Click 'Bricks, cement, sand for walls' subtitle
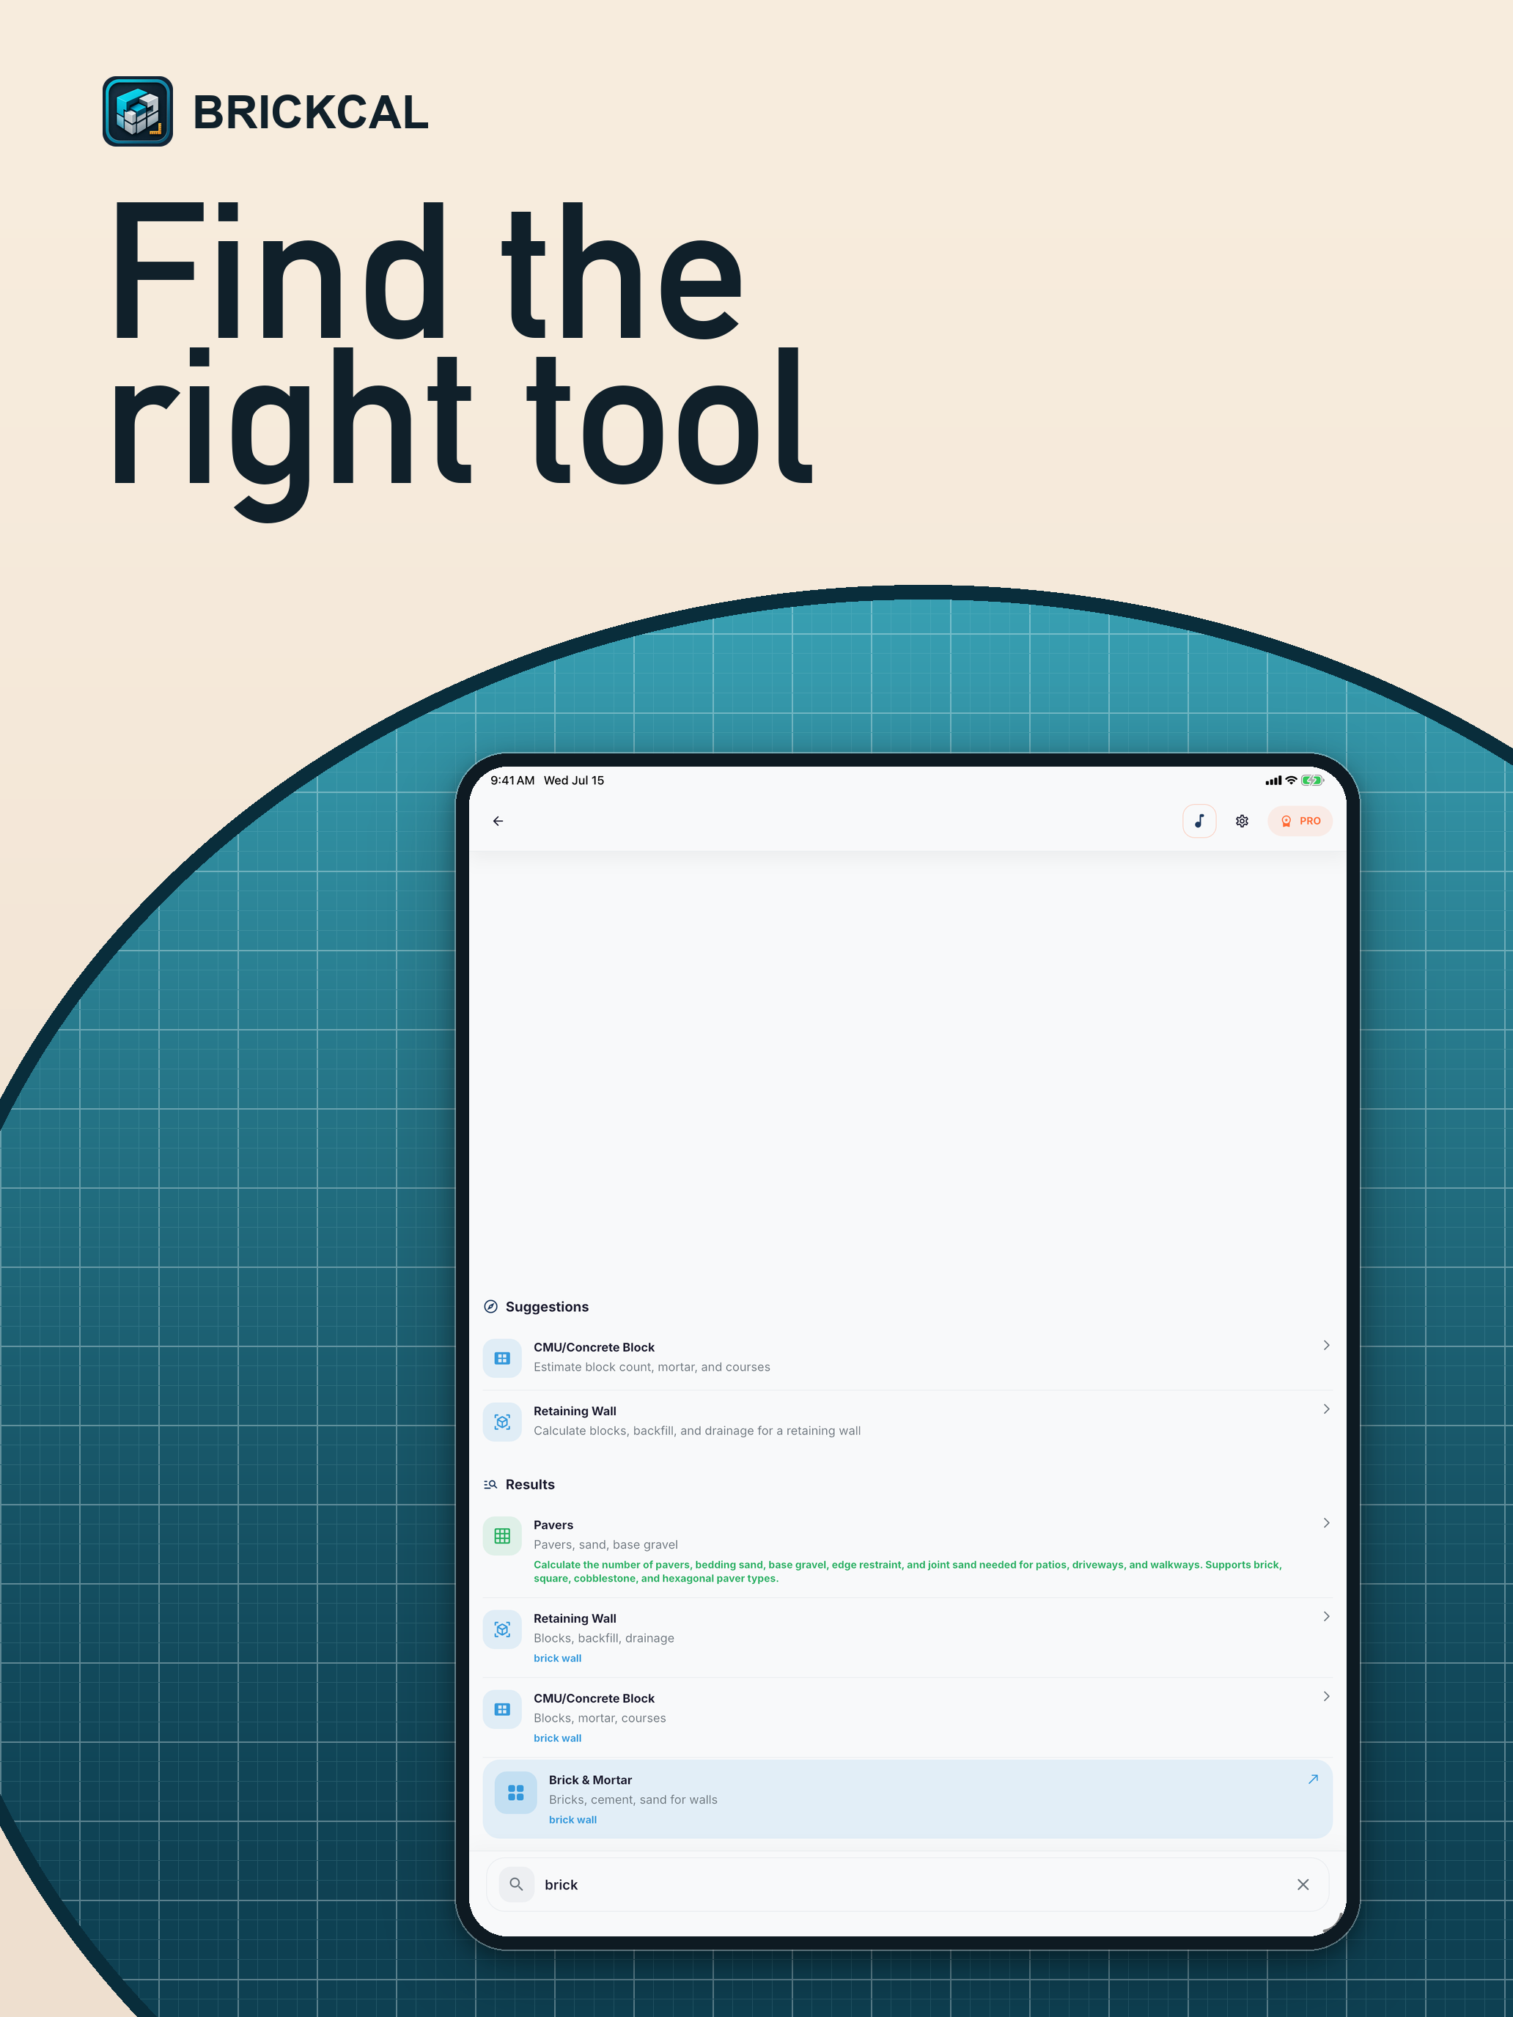 [x=633, y=1799]
